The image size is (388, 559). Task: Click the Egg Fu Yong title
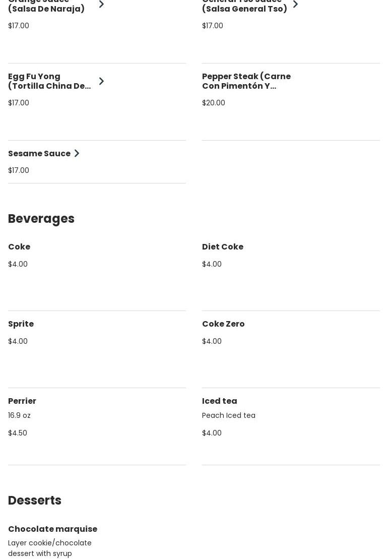(49, 81)
